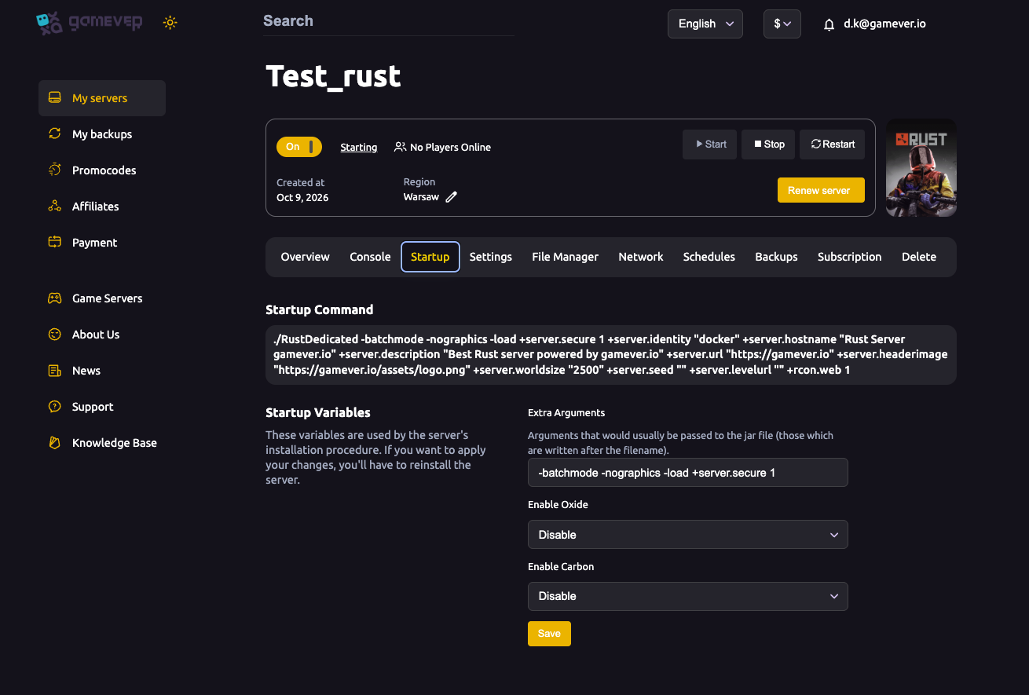Click the startup command text box
The width and height of the screenshot is (1029, 695).
(x=611, y=355)
